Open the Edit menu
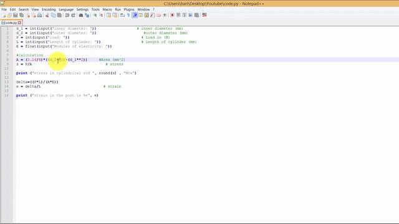 coord(12,9)
